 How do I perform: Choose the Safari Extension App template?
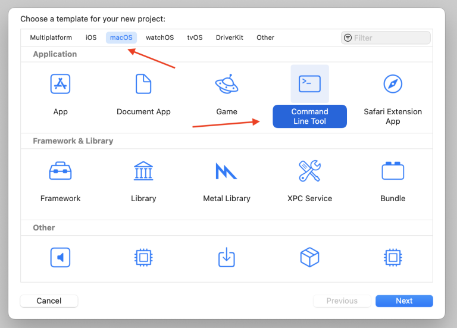[x=393, y=85]
